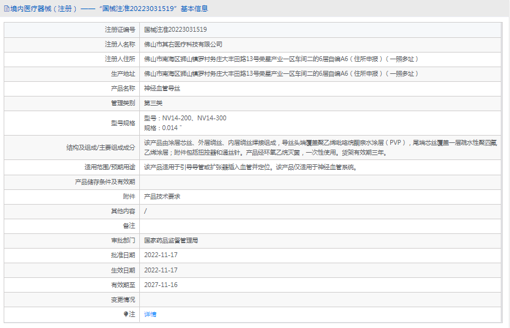
Task: Select model text NV14-200、NV14-300
Action: [x=194, y=118]
